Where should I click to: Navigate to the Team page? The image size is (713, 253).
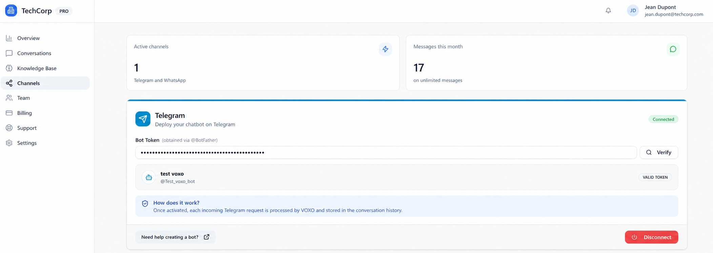pos(45,98)
